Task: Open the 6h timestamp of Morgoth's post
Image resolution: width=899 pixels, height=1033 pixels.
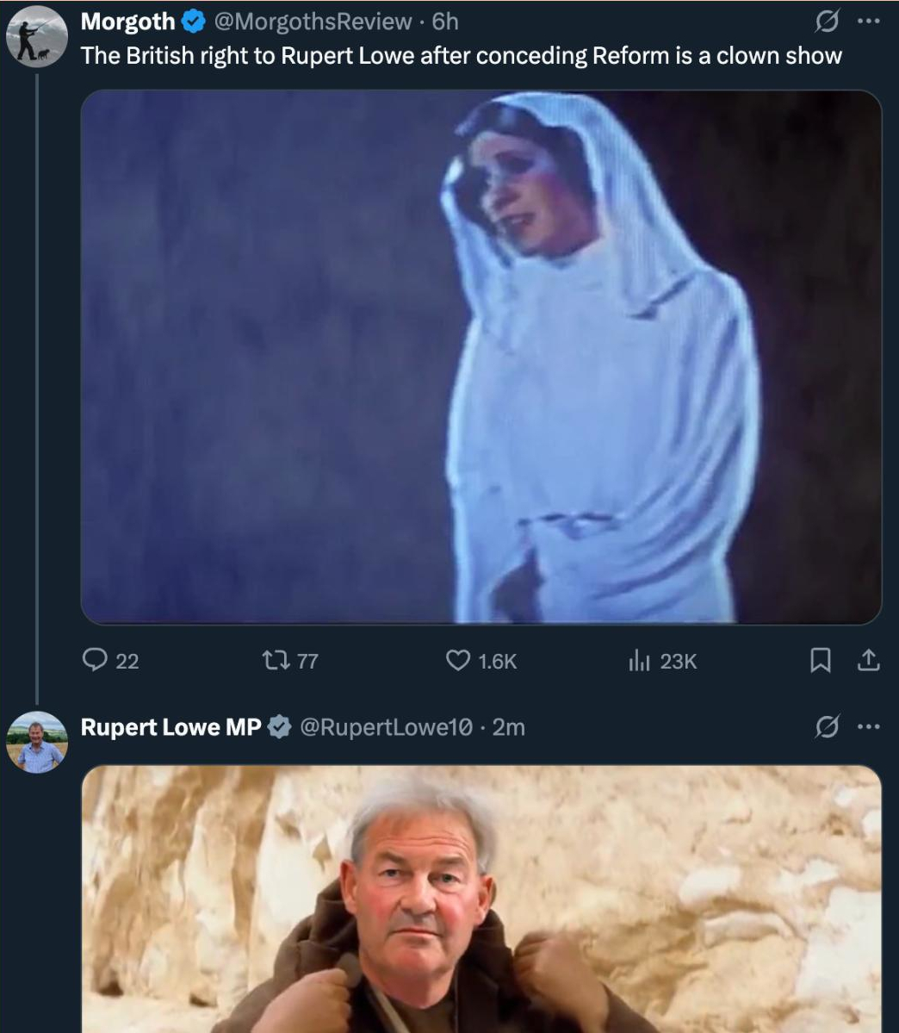Action: [445, 22]
